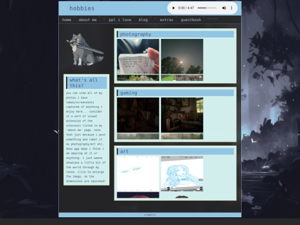This screenshot has height=225, width=300.
Task: Open partially visible green plant photo
Action: 138,78
